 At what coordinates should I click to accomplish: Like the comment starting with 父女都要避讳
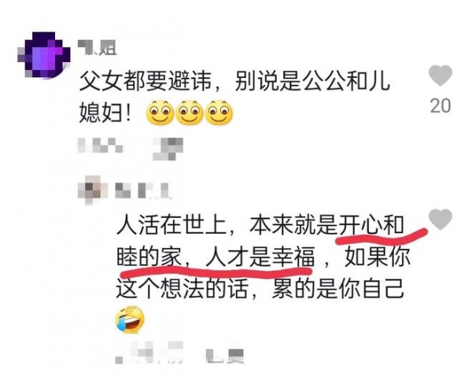441,76
